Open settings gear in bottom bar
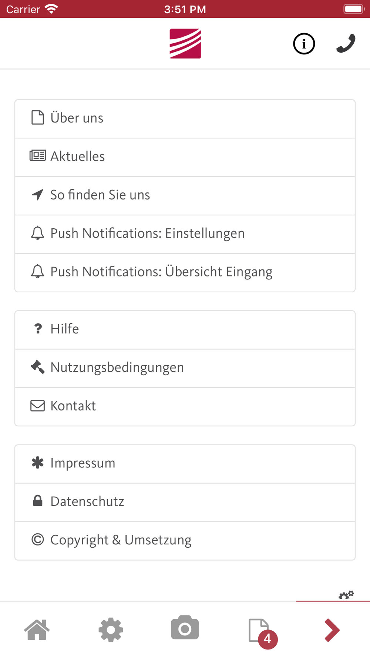This screenshot has width=370, height=658. click(111, 630)
